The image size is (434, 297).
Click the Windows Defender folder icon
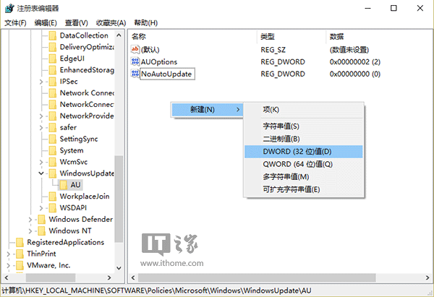pos(41,219)
